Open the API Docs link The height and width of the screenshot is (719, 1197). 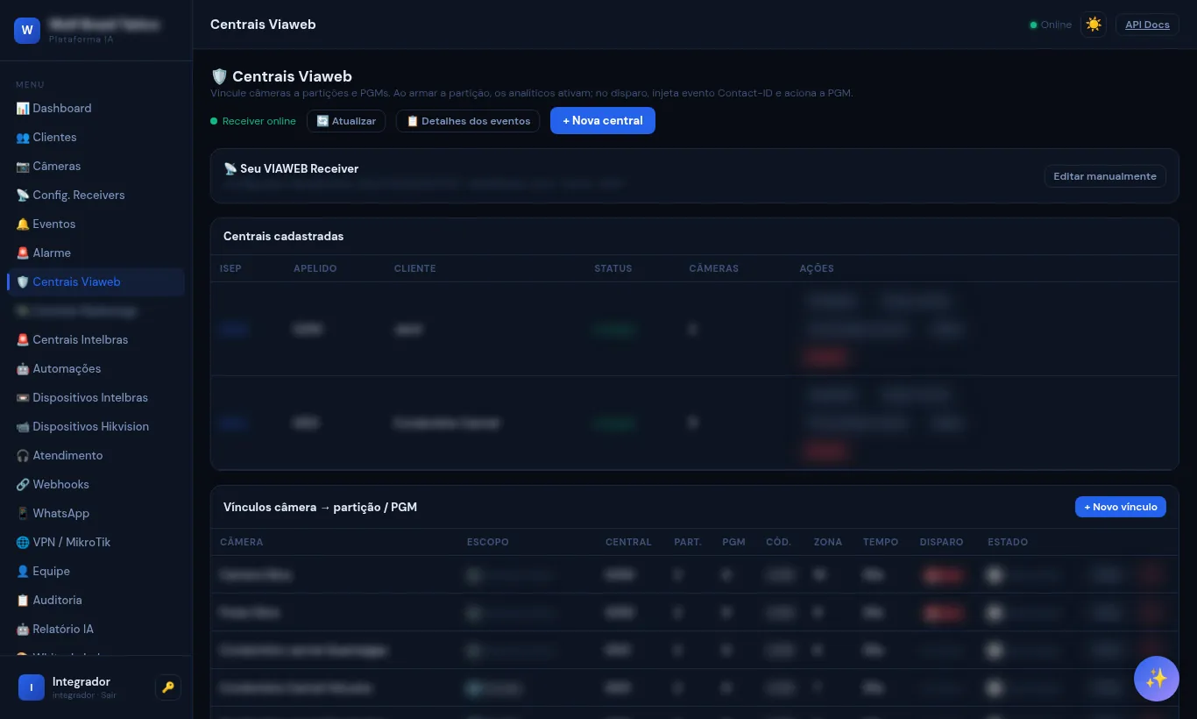(1147, 25)
